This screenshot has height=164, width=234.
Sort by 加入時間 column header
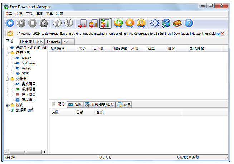[205, 48]
